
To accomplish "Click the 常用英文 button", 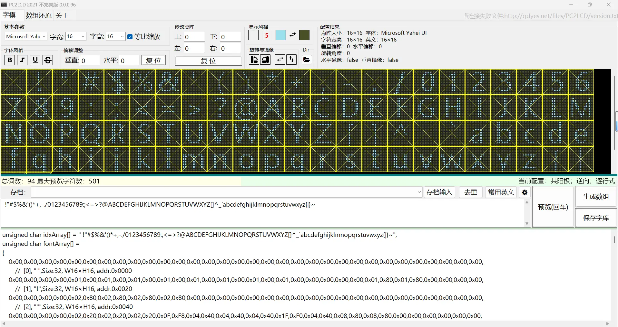I will (501, 192).
